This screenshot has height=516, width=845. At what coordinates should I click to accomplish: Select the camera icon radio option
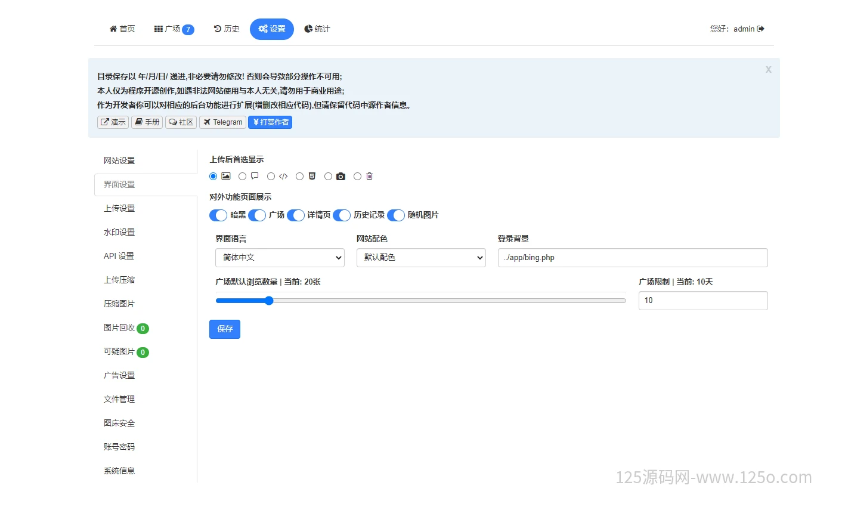click(x=328, y=177)
